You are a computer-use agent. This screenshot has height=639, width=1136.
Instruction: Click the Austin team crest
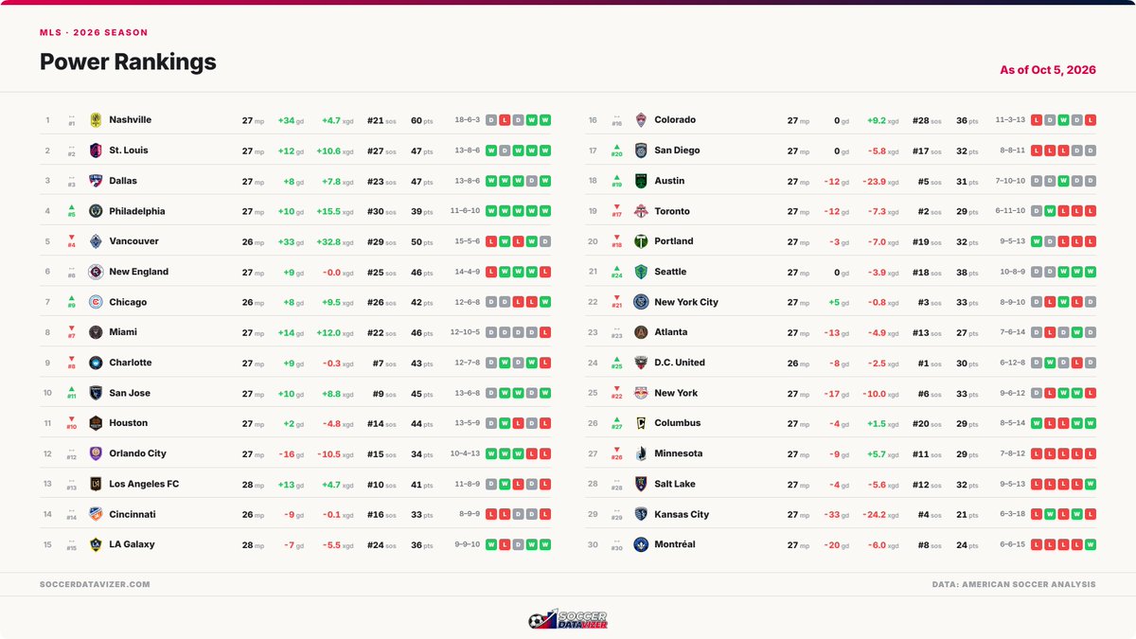(x=641, y=181)
